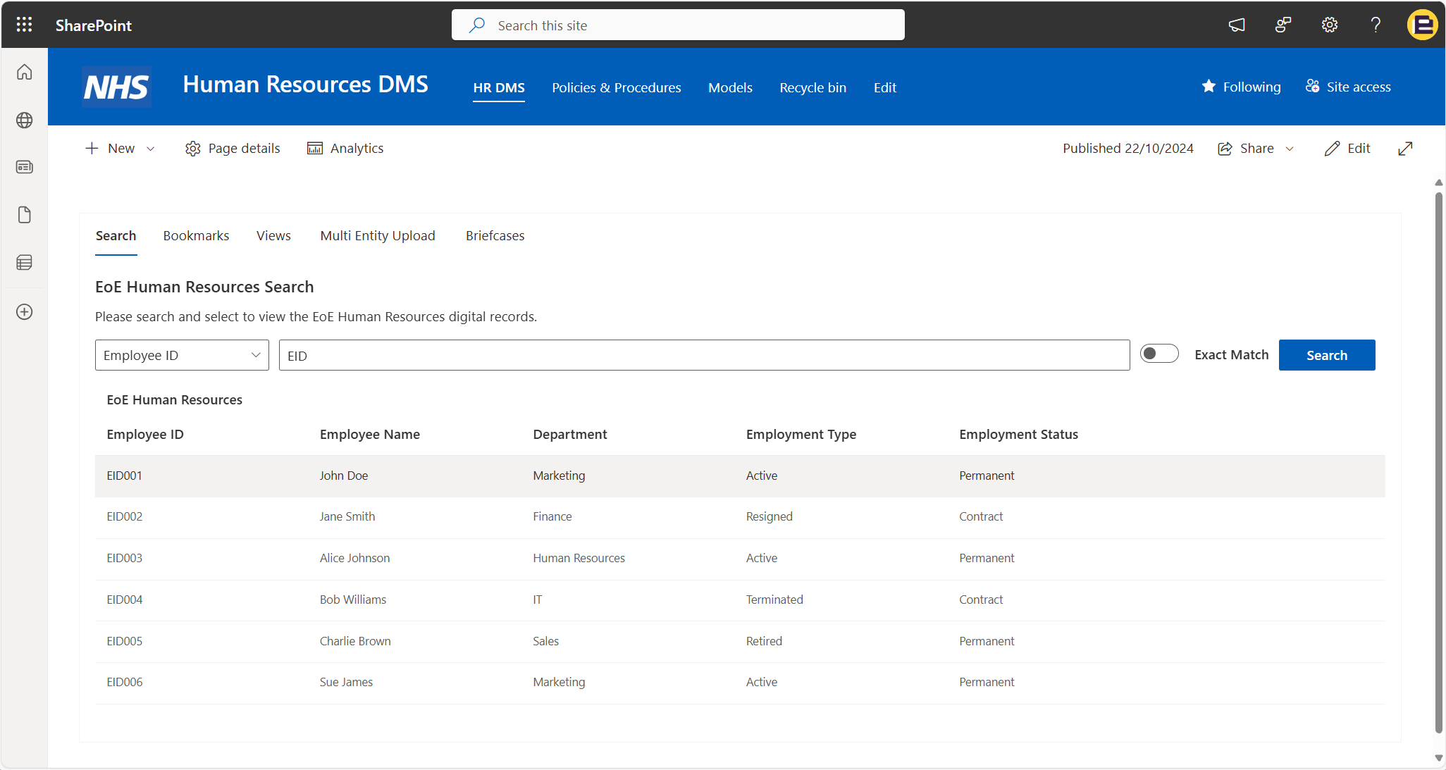Expand the Share options chevron
This screenshot has height=770, width=1446.
pos(1290,149)
